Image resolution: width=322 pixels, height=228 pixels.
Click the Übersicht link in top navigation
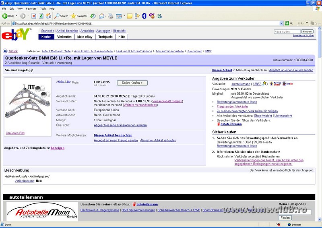119,31
